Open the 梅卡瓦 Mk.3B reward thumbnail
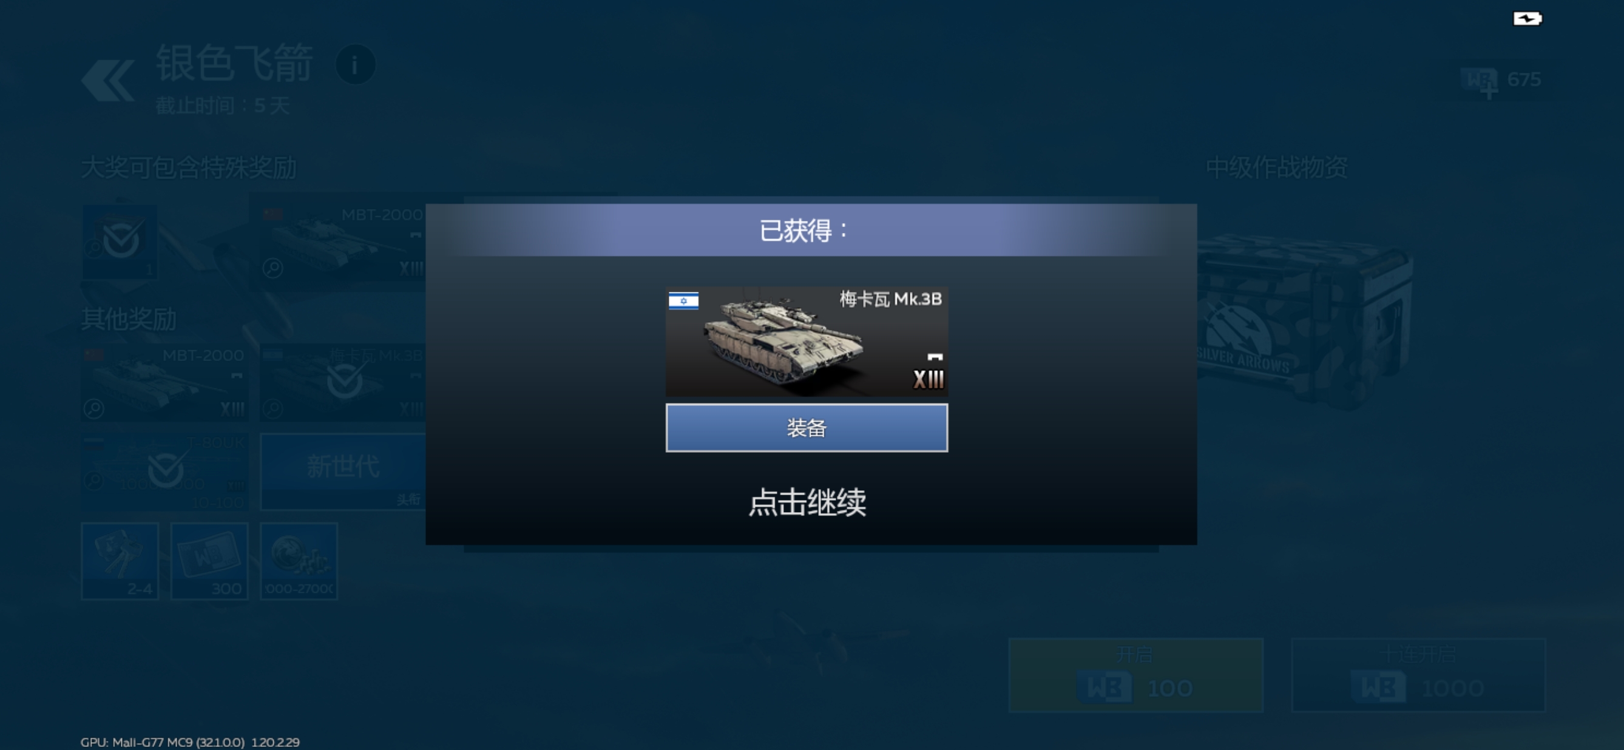The image size is (1624, 750). click(807, 342)
